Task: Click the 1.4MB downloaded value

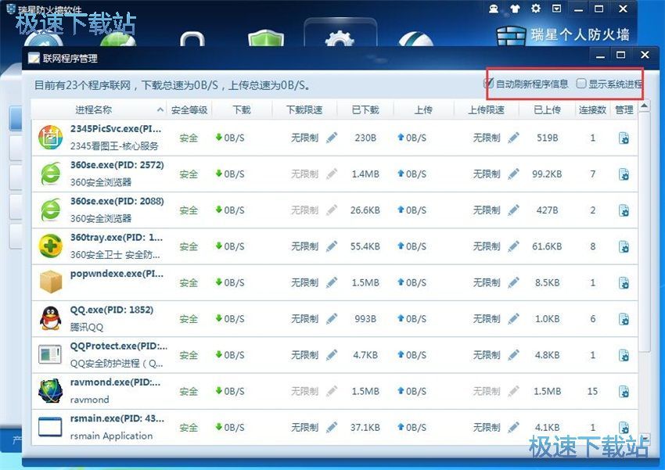Action: [365, 174]
